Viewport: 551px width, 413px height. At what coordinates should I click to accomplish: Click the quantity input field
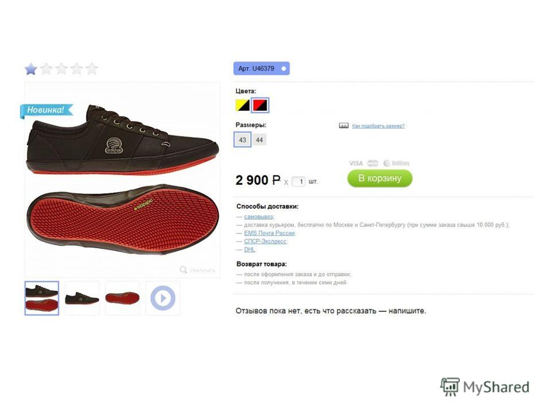pos(298,182)
